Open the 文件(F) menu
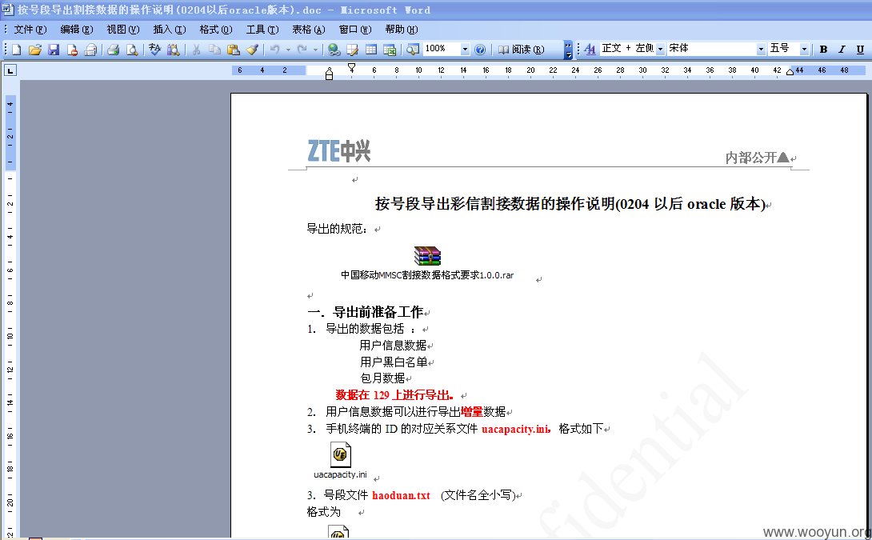This screenshot has height=540, width=872. click(x=30, y=30)
